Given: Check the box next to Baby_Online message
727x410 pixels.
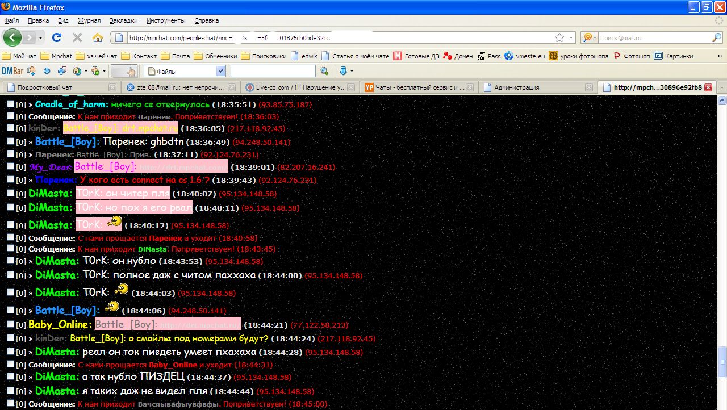Looking at the screenshot, I should (x=10, y=324).
